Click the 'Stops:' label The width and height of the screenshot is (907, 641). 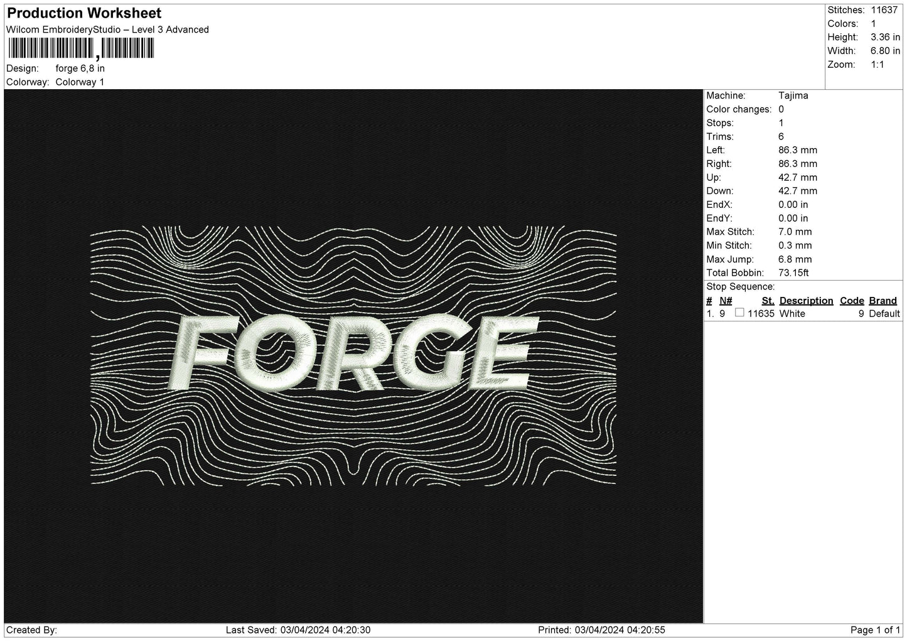click(x=720, y=123)
